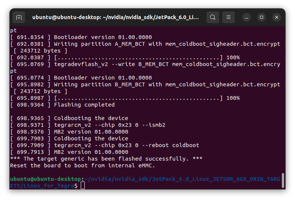Maximize the terminal window
This screenshot has width=295, height=200.
tap(262, 17)
